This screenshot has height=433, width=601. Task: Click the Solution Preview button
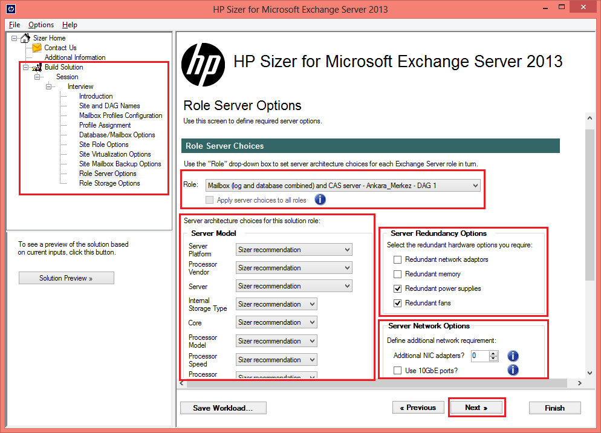click(67, 278)
